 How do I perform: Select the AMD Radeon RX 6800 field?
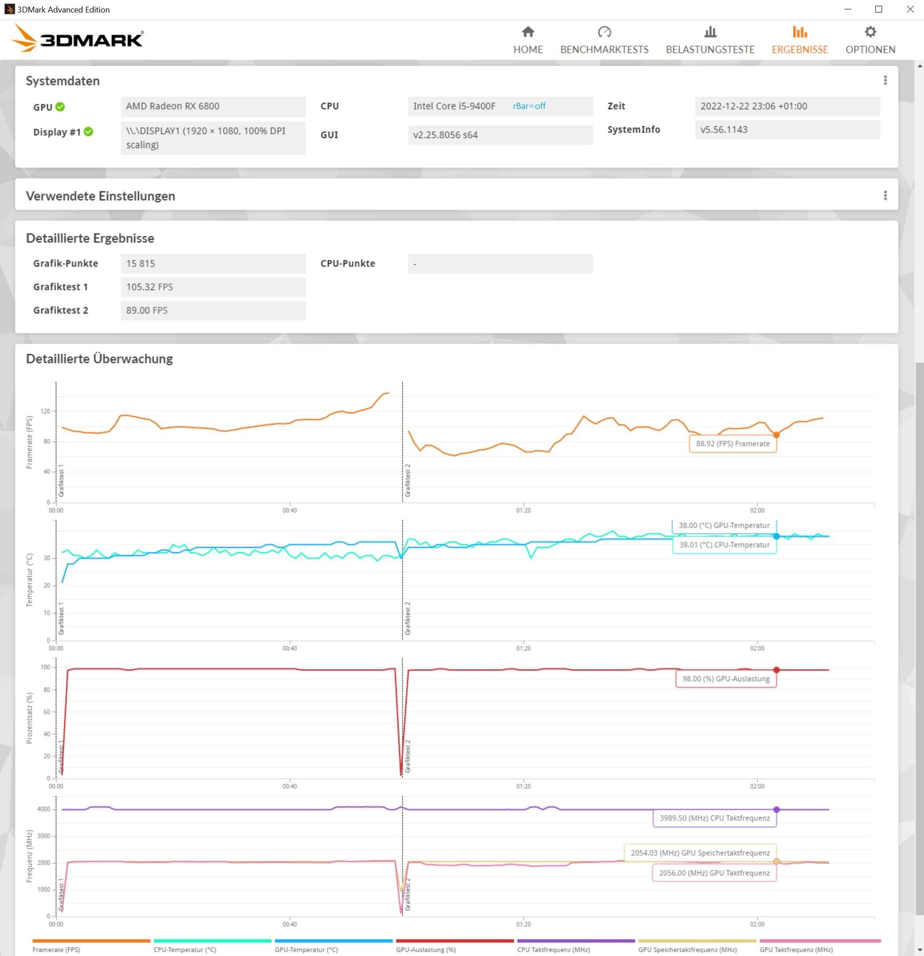coord(213,106)
